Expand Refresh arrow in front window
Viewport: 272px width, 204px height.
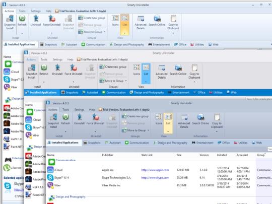[x=65, y=131]
